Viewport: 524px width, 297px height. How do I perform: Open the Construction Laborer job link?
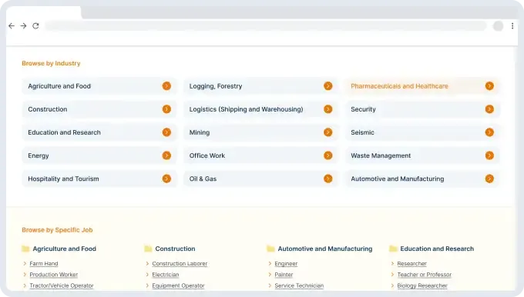click(180, 264)
